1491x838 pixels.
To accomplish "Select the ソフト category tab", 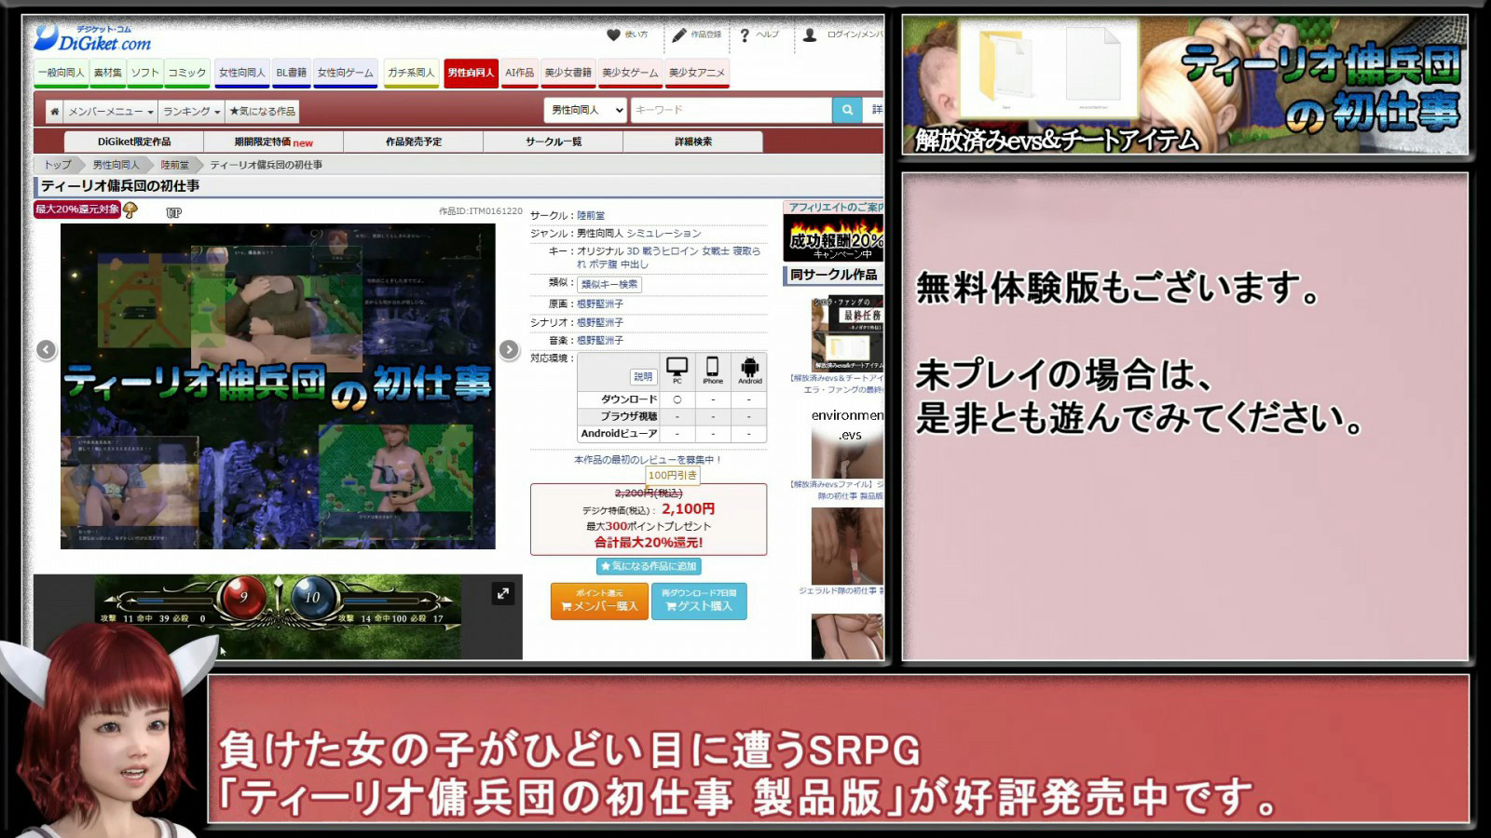I will coord(144,73).
